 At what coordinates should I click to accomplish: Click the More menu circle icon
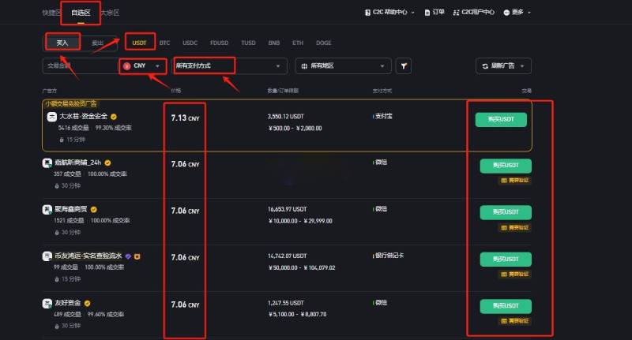point(506,13)
